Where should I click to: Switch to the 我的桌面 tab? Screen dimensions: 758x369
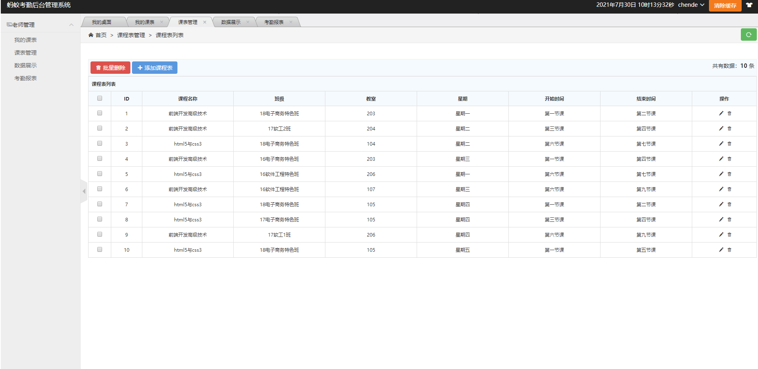[102, 22]
